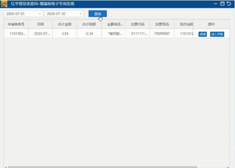This screenshot has height=168, width=235.
Task: Click invoice code cell 0111111...
Action: point(138,33)
